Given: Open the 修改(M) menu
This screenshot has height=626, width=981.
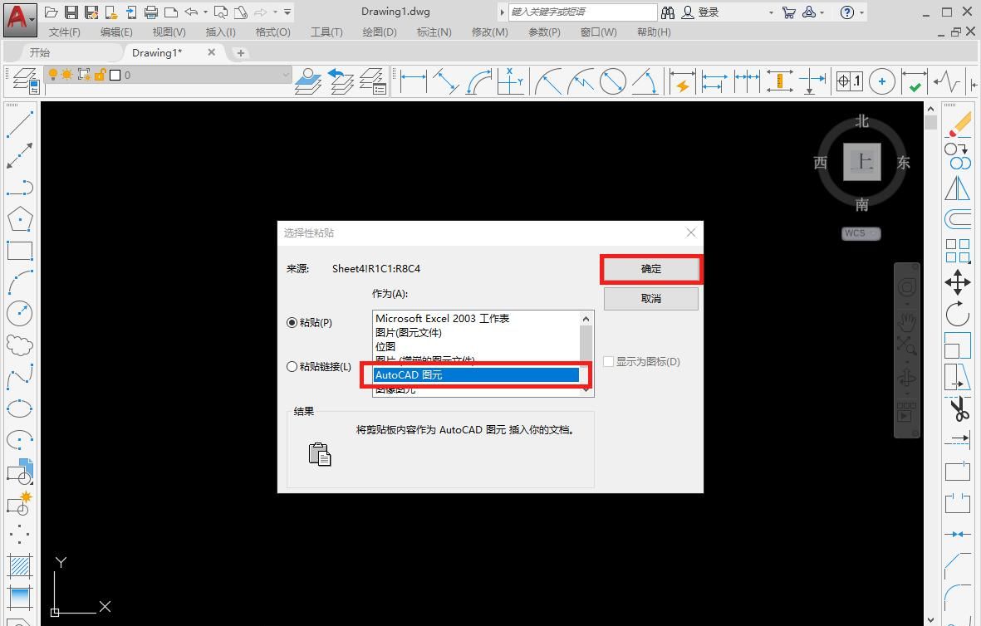Looking at the screenshot, I should (x=489, y=32).
